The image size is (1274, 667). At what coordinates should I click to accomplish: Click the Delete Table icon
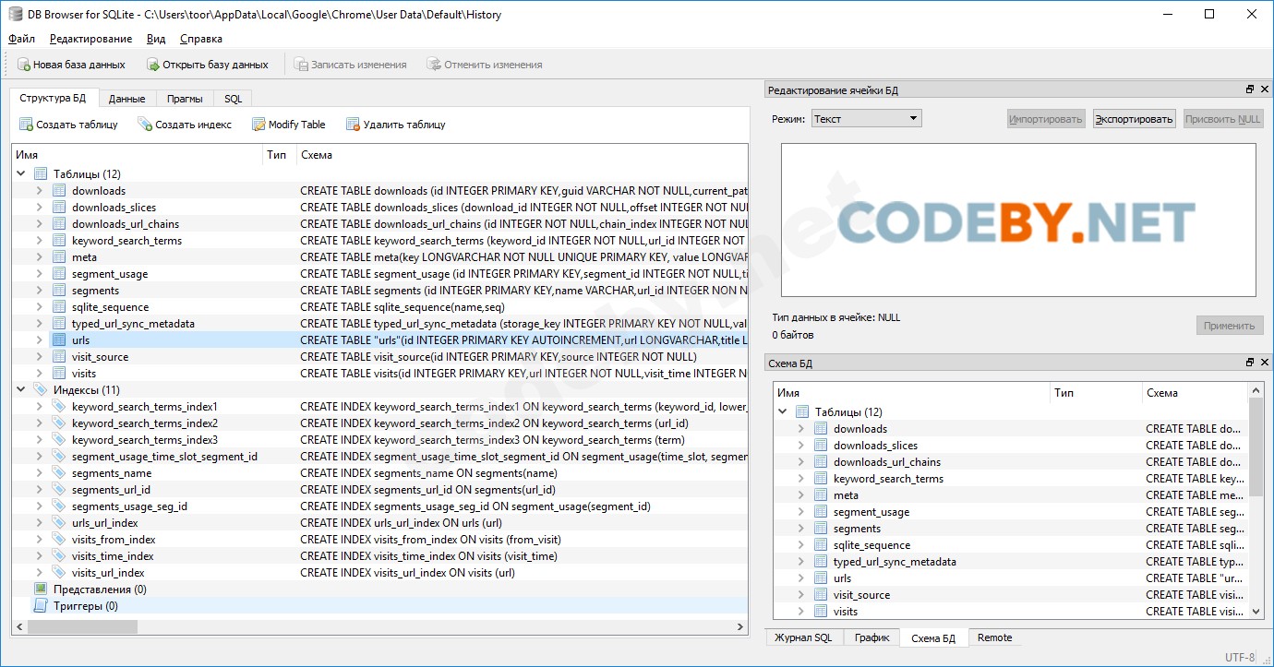353,125
